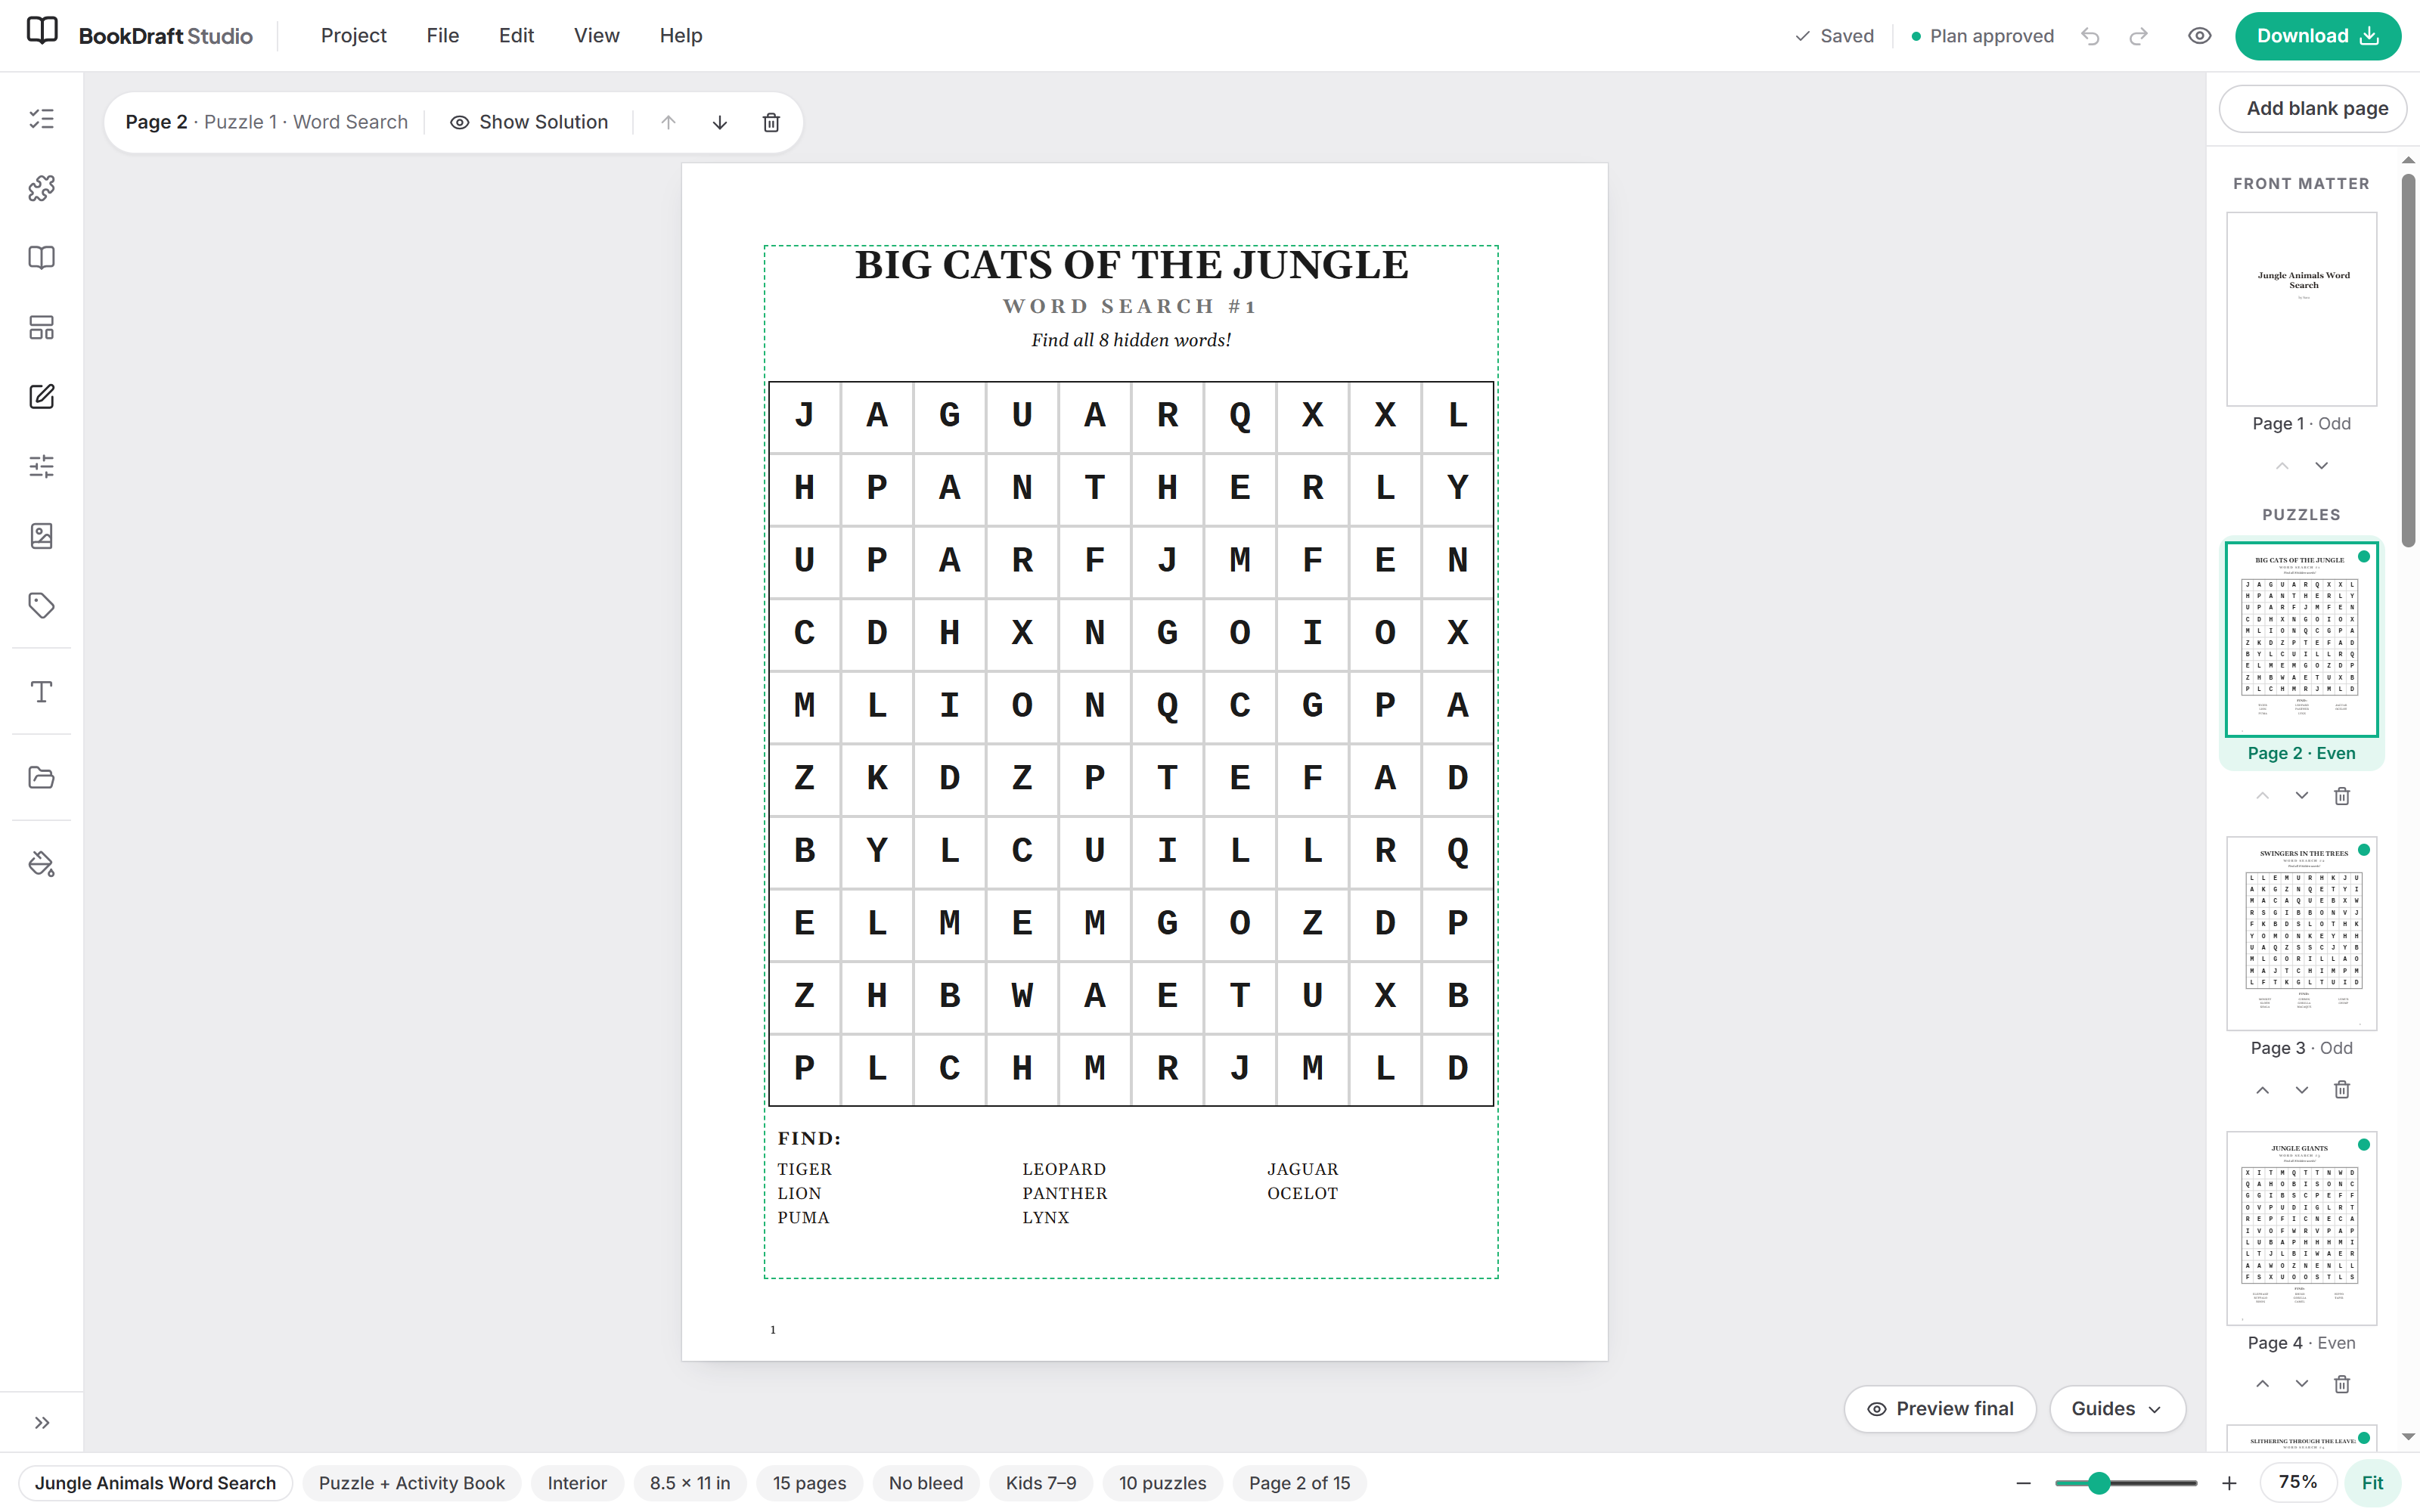Open the layout templates icon in sidebar
This screenshot has width=2420, height=1512.
click(41, 327)
